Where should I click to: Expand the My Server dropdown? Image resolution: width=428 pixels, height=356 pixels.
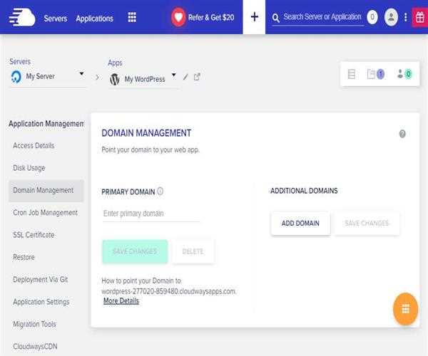(x=81, y=74)
